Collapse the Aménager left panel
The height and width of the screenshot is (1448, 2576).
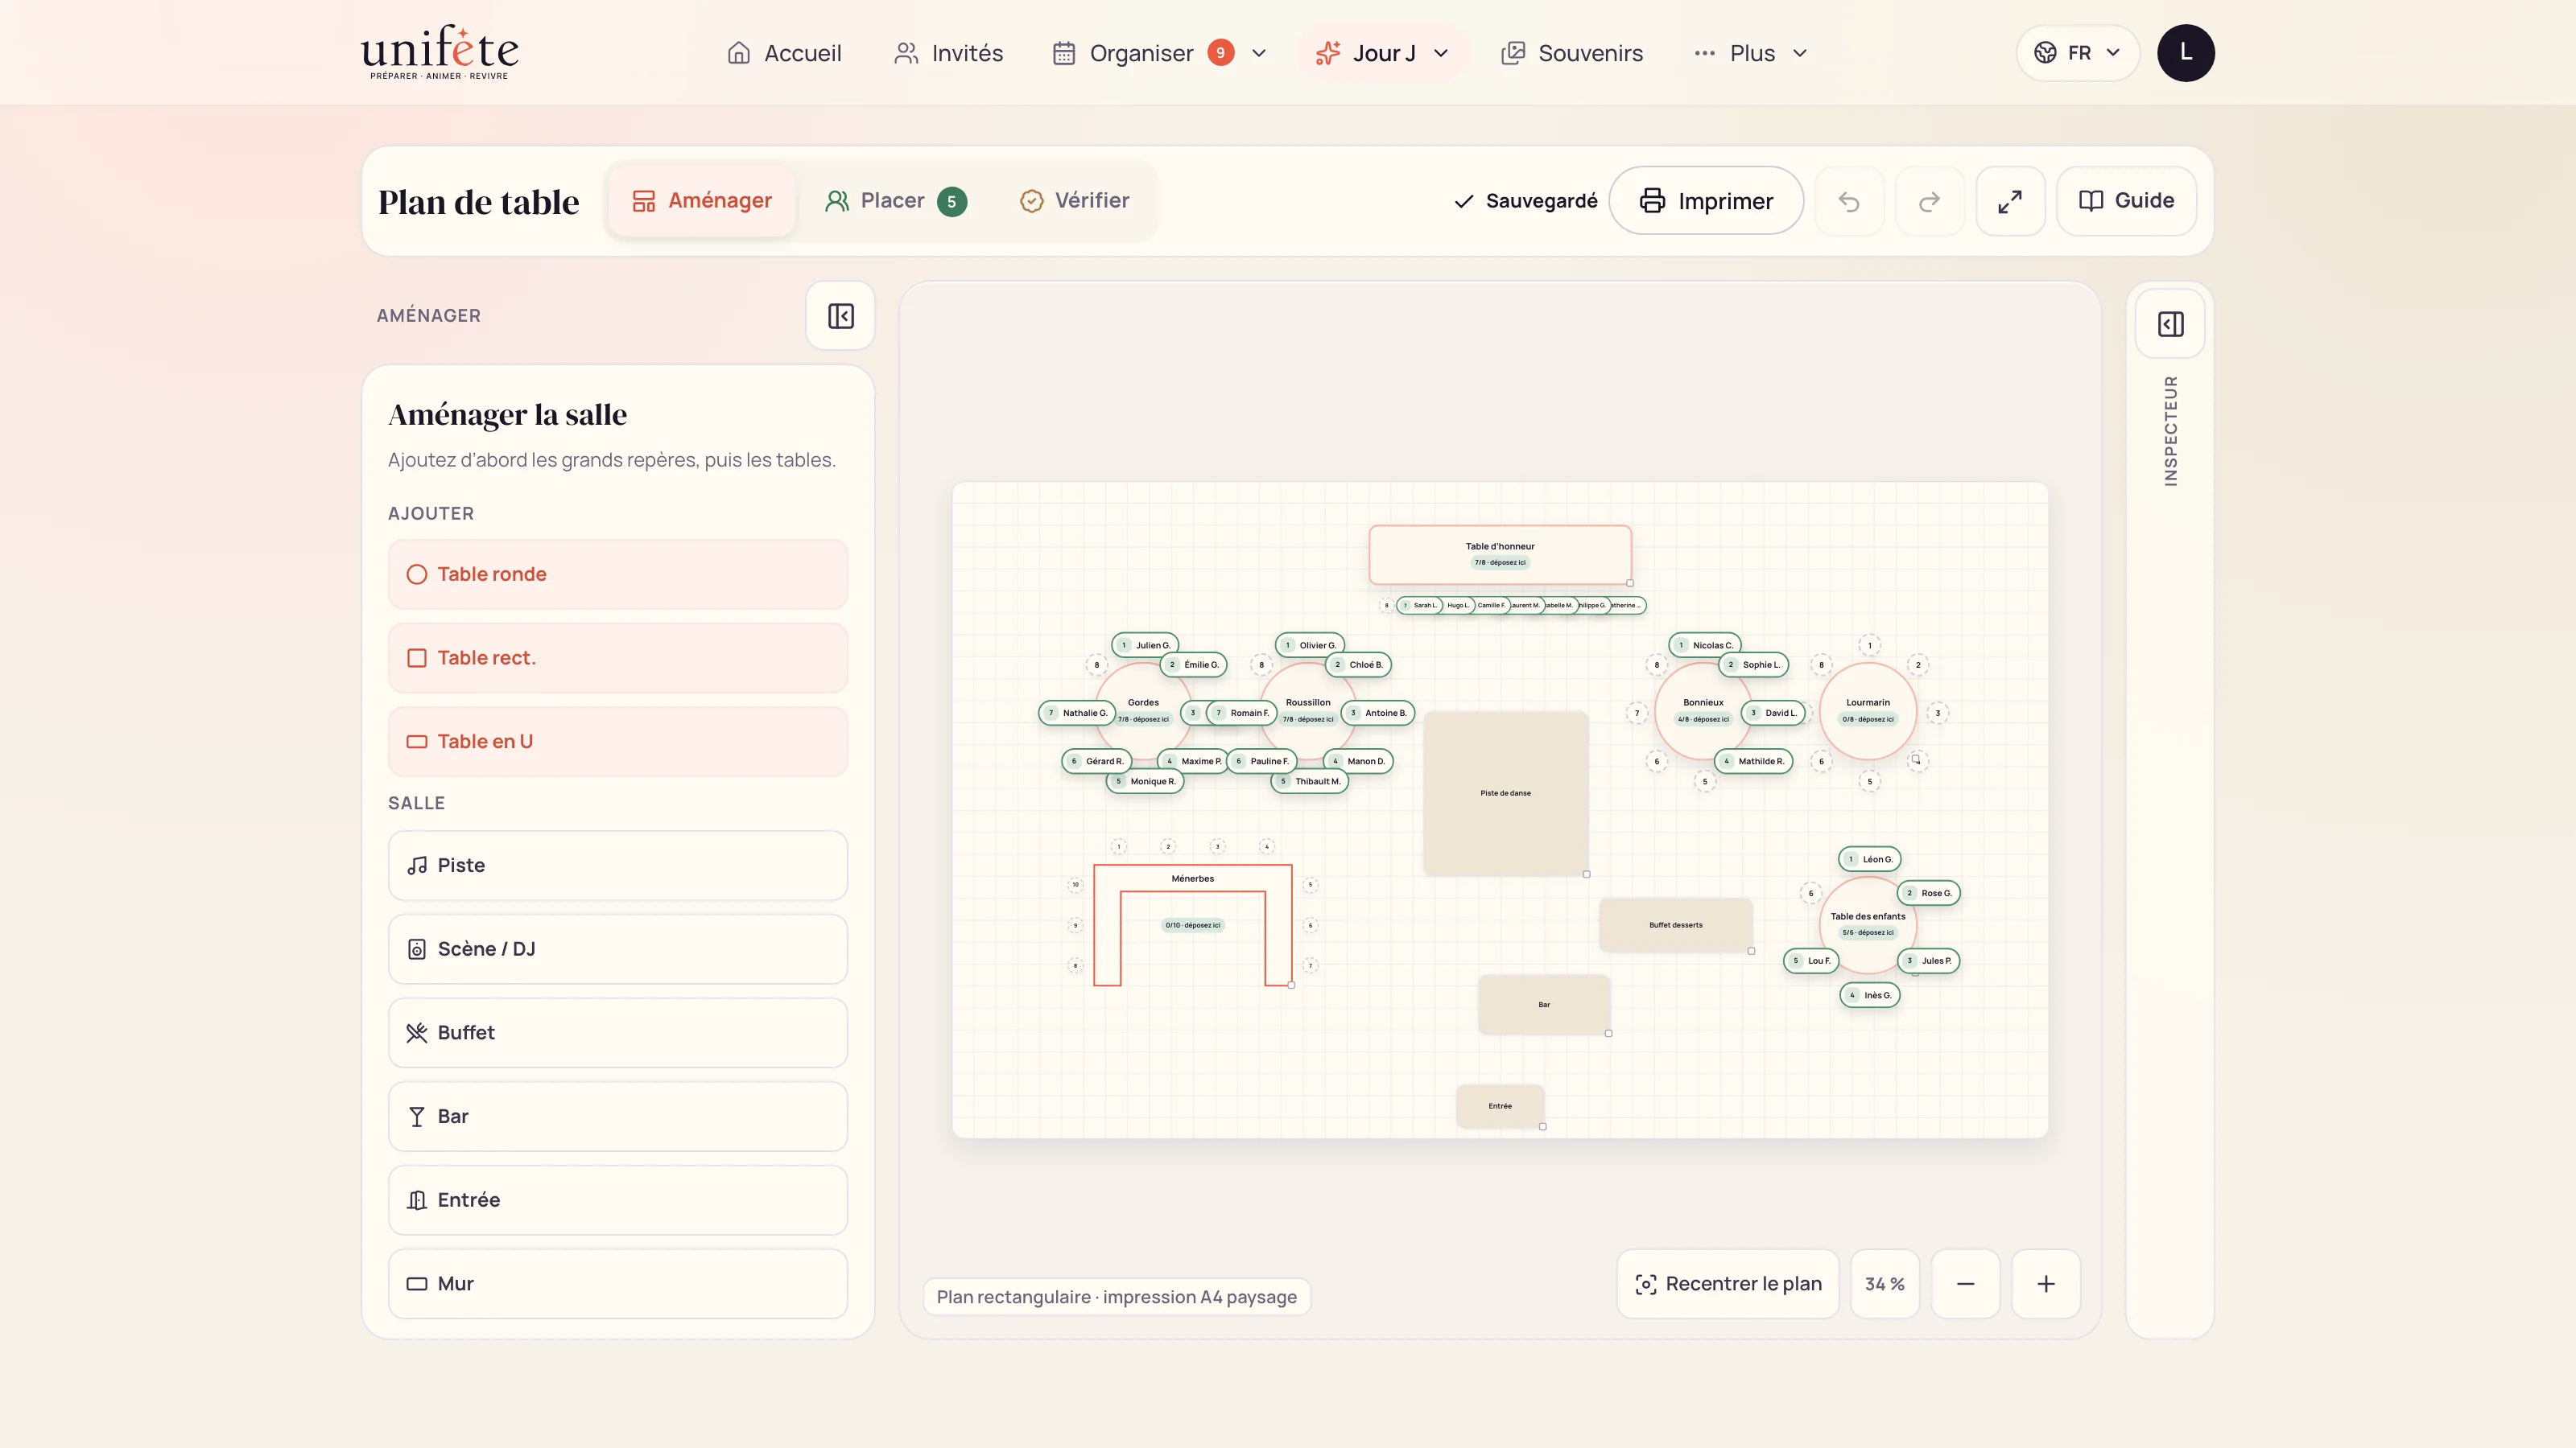[840, 316]
